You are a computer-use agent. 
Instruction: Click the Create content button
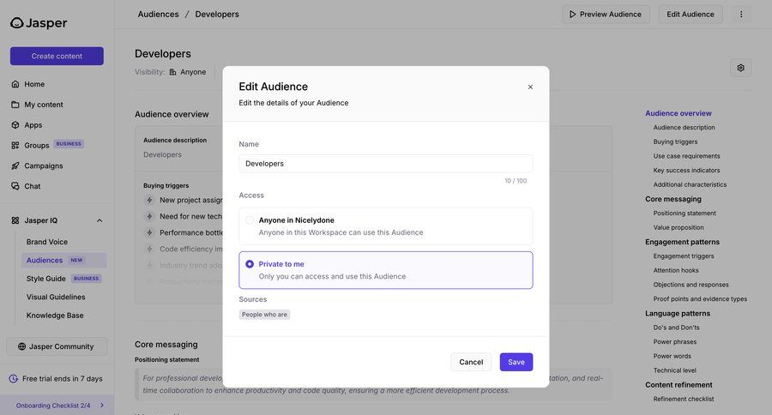57,56
